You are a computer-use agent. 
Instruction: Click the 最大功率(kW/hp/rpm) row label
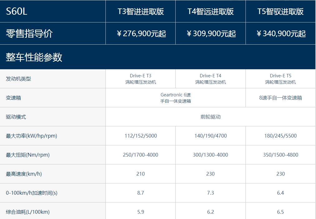(32, 136)
